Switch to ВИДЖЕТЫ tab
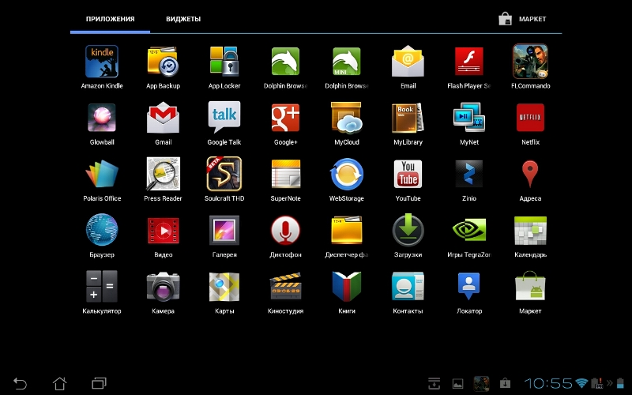Image resolution: width=632 pixels, height=395 pixels. [183, 19]
